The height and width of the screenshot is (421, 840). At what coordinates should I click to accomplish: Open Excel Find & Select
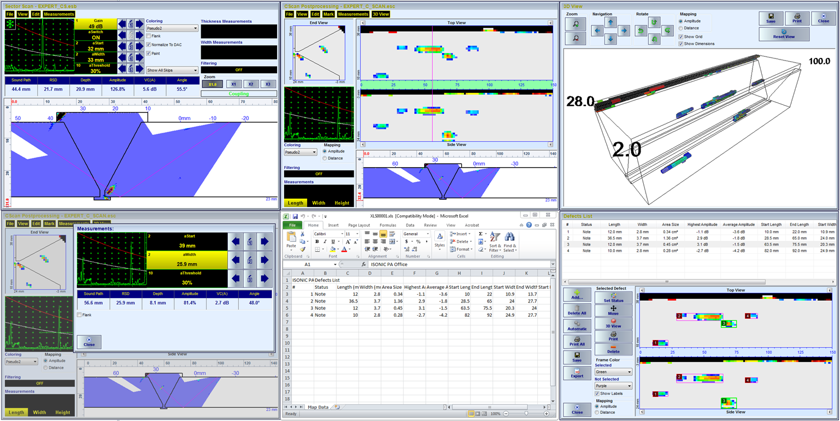coord(509,241)
